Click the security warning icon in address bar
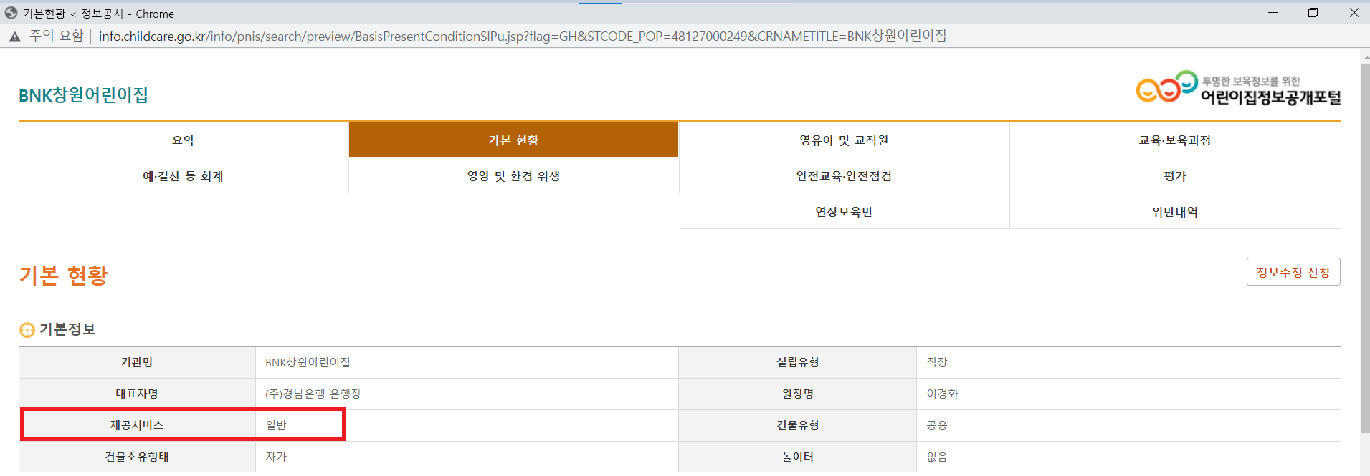The image size is (1370, 476). (14, 36)
